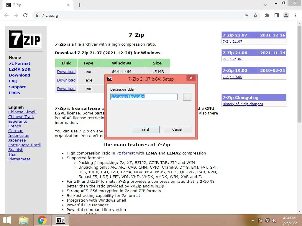The image size is (302, 226).
Task: Click the Chrome taskbar icon
Action: (x=42, y=220)
